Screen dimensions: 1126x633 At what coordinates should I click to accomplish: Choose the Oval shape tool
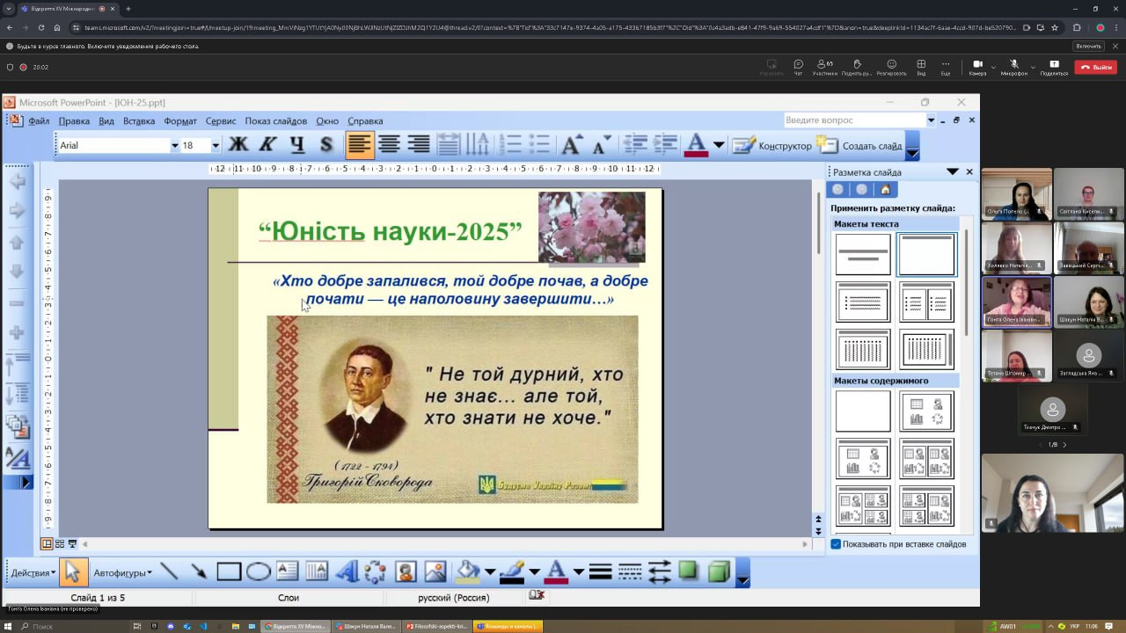pos(258,572)
